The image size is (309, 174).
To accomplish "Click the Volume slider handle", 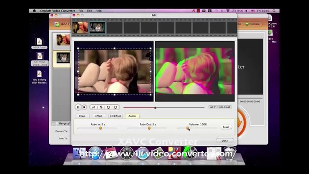I will 188,128.
